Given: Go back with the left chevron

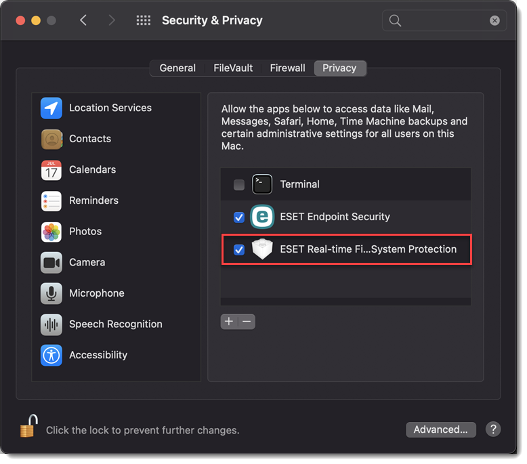Looking at the screenshot, I should pos(83,20).
